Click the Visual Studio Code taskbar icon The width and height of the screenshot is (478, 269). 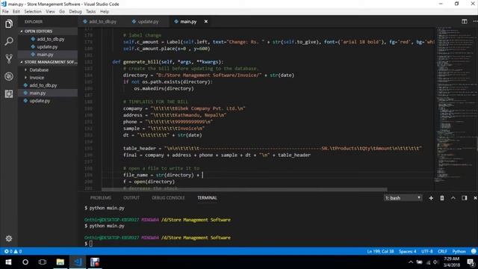(x=78, y=262)
